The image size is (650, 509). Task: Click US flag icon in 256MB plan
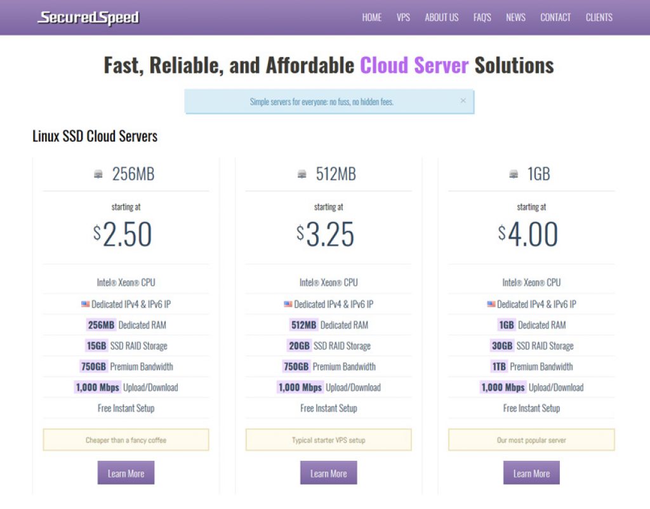pos(86,304)
